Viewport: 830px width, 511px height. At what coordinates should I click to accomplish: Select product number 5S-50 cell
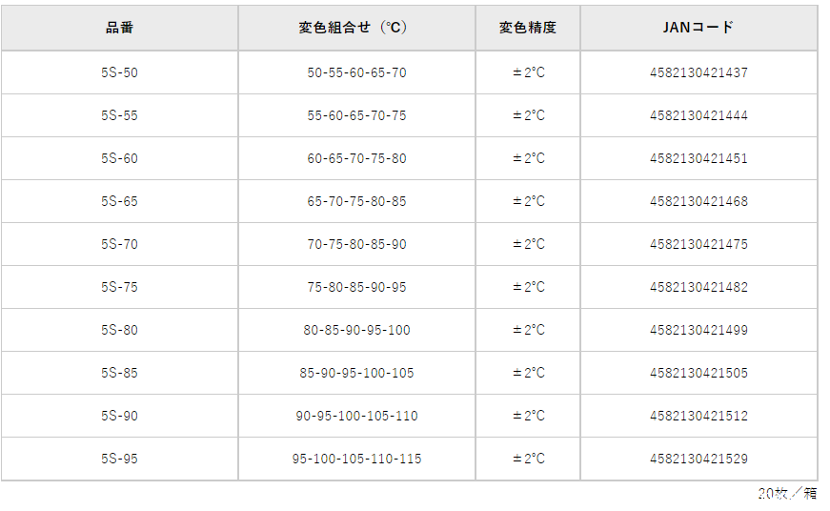click(x=119, y=72)
